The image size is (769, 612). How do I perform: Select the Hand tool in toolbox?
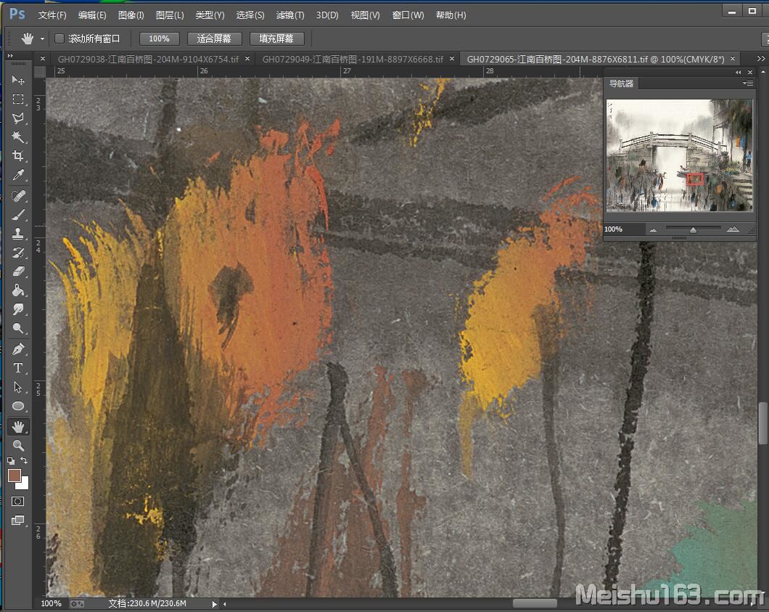pos(18,427)
